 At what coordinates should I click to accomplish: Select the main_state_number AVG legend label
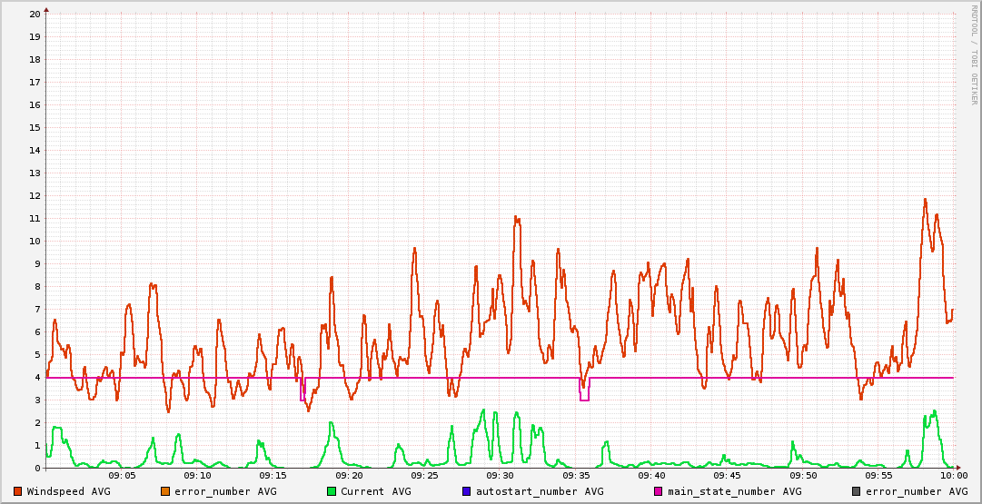click(734, 491)
